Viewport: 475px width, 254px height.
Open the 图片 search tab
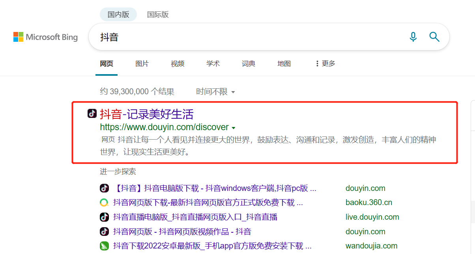[x=142, y=64]
